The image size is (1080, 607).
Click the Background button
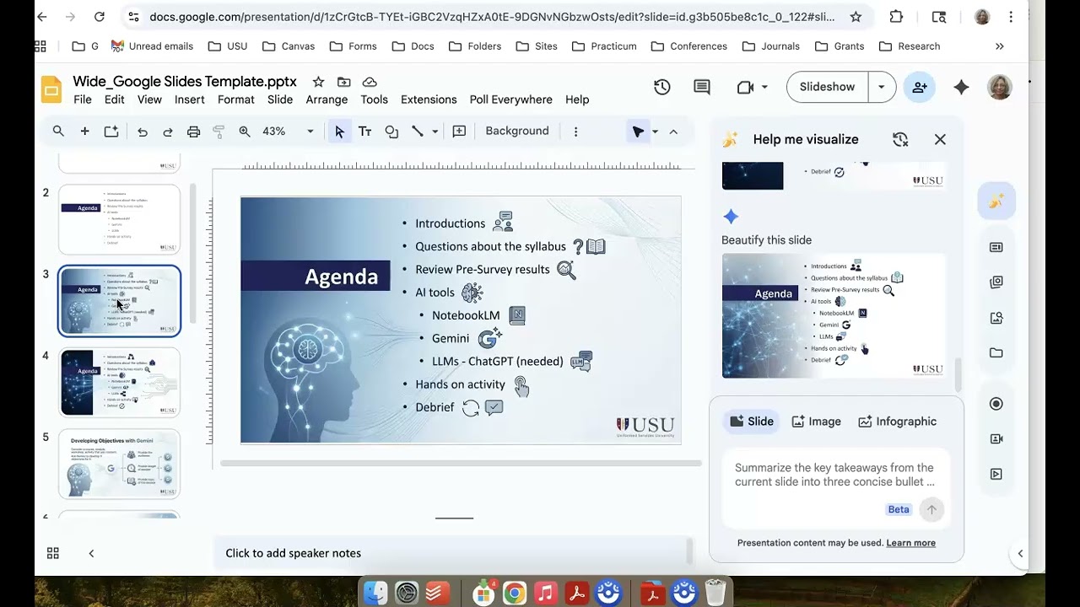coord(517,132)
